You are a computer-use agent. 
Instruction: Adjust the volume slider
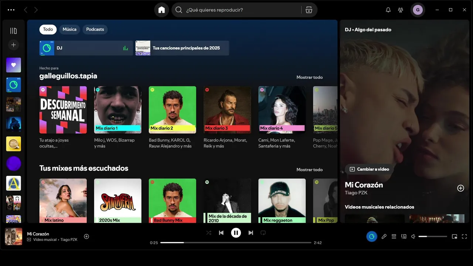[x=433, y=236]
